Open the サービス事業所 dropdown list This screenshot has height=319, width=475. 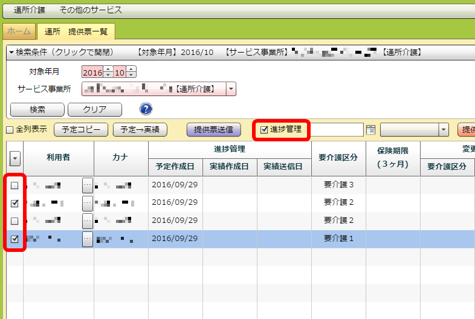231,89
